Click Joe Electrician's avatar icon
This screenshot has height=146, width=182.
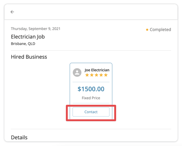coord(77,72)
